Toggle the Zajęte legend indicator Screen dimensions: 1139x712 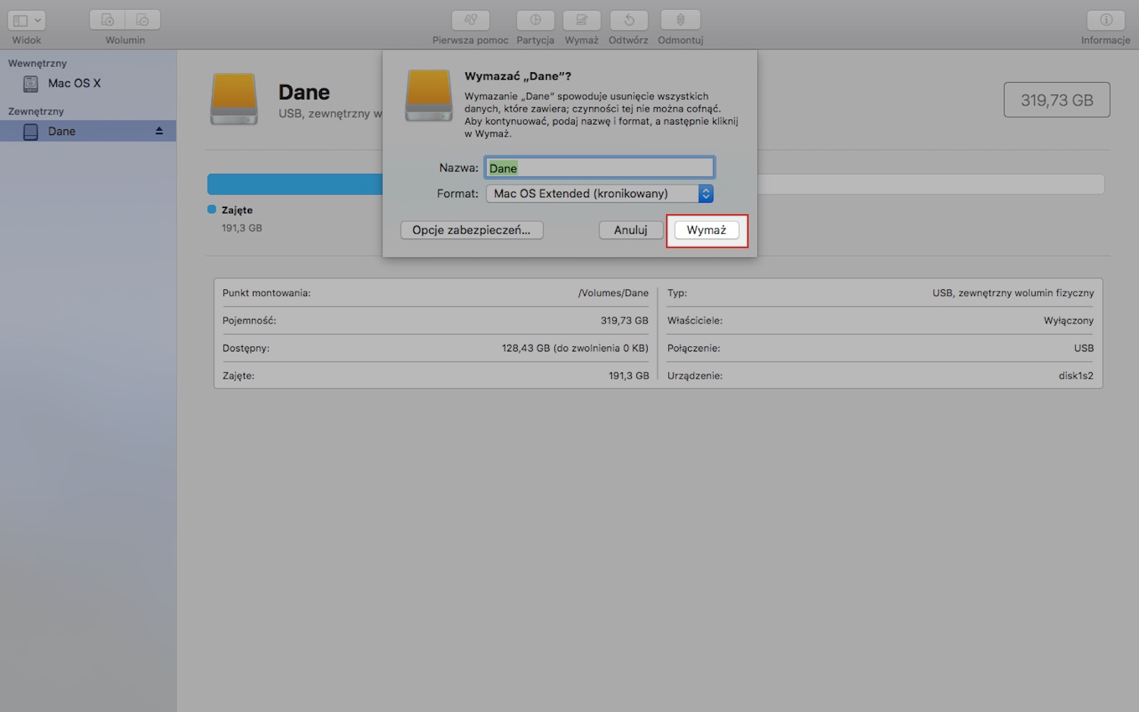coord(210,210)
